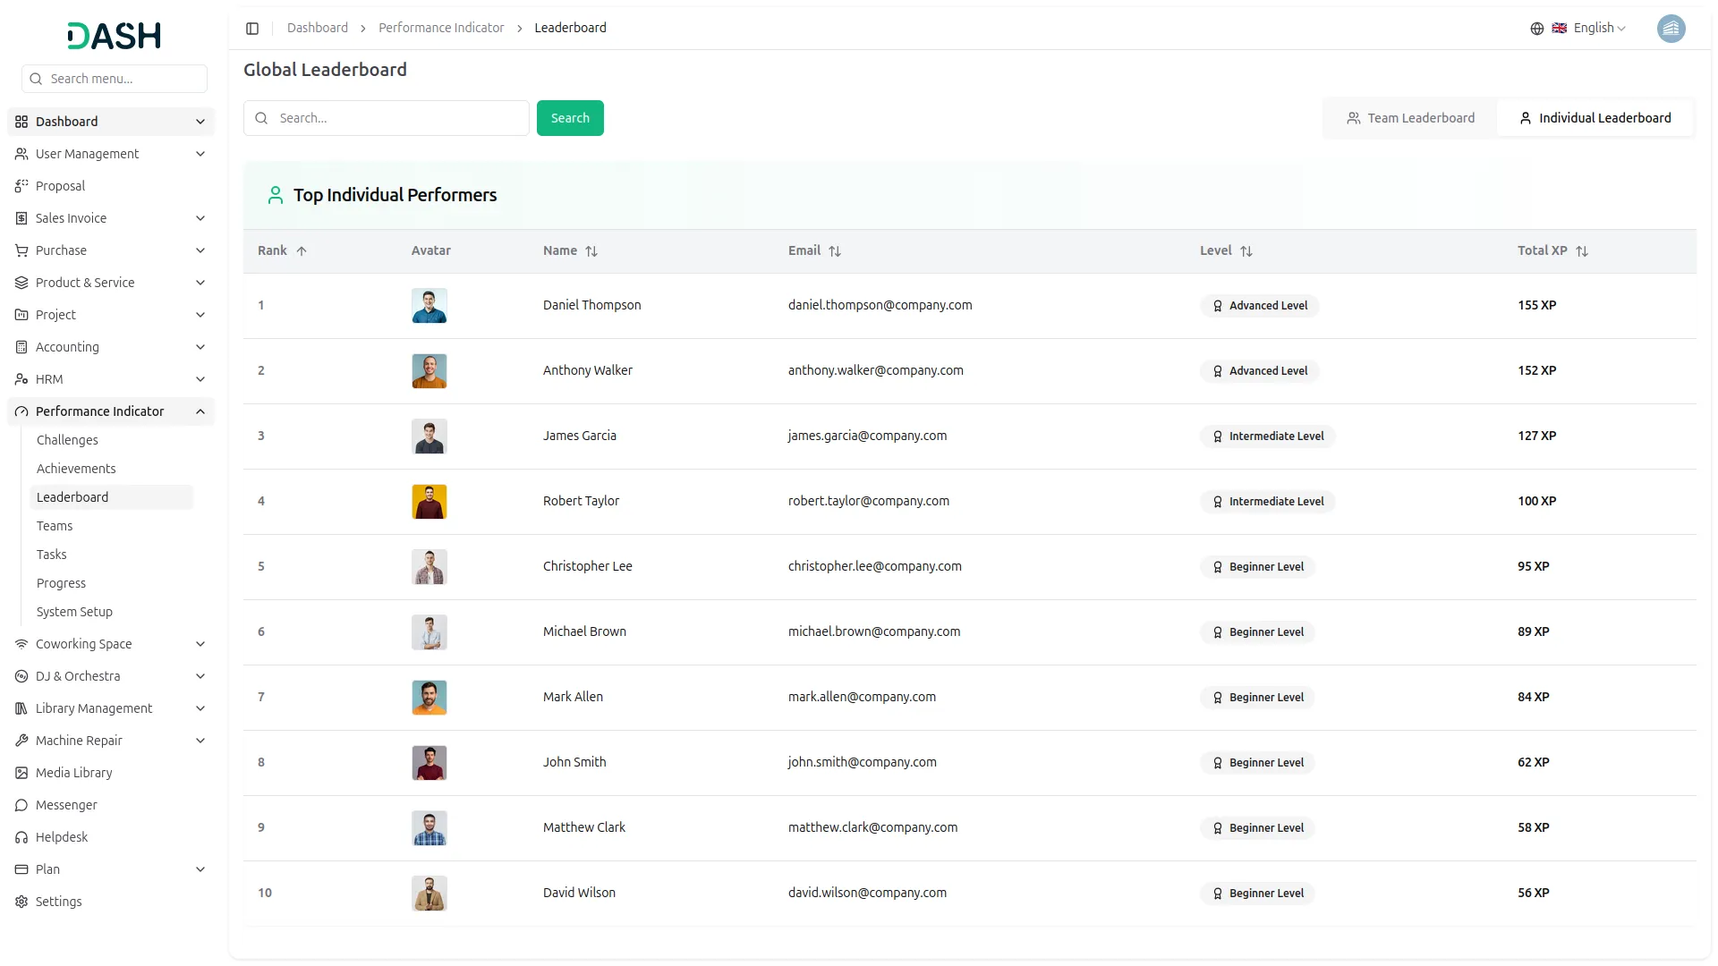Image resolution: width=1718 pixels, height=966 pixels.
Task: Open Challenges submenu item
Action: click(67, 440)
